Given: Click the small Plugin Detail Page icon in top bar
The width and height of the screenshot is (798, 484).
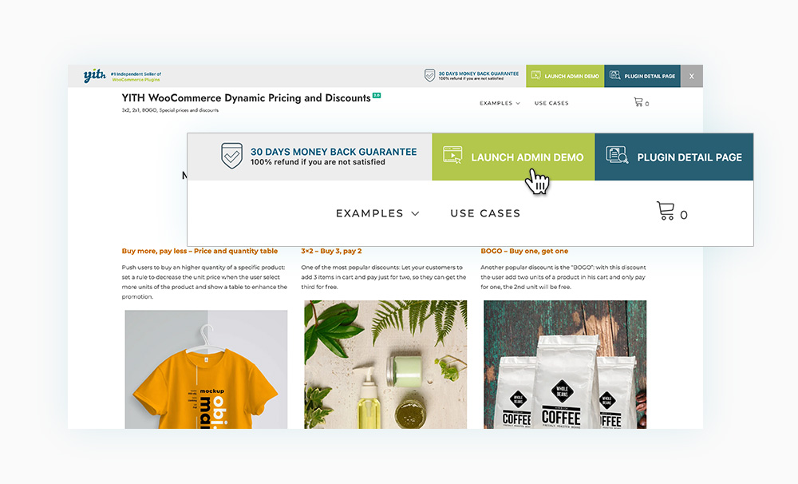Looking at the screenshot, I should [x=614, y=75].
